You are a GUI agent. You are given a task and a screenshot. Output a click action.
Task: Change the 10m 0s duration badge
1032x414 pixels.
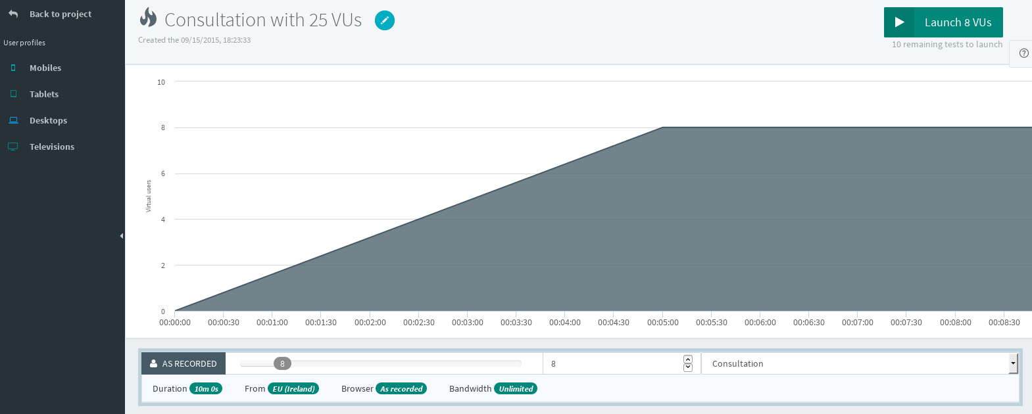point(206,389)
